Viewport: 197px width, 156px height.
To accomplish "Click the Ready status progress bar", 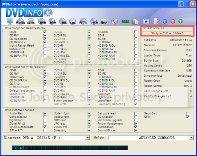I will coord(70,148).
